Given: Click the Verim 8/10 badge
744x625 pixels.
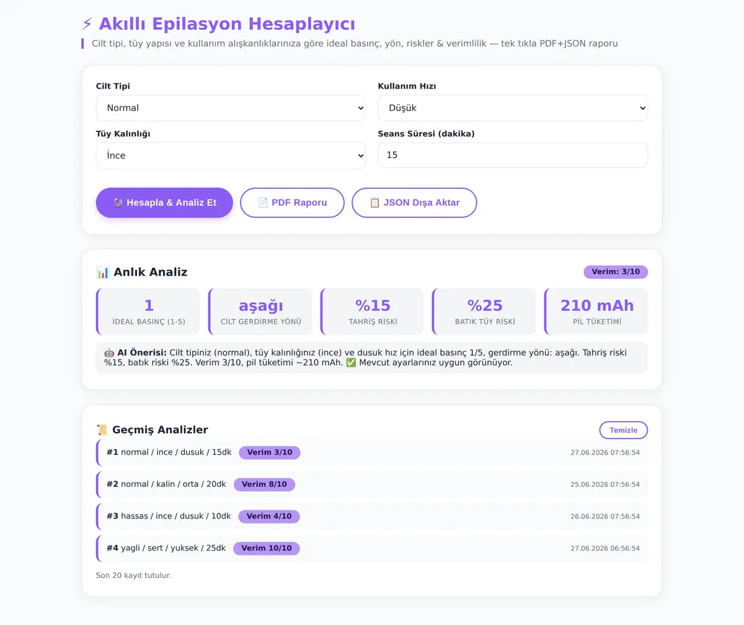Looking at the screenshot, I should pos(264,484).
